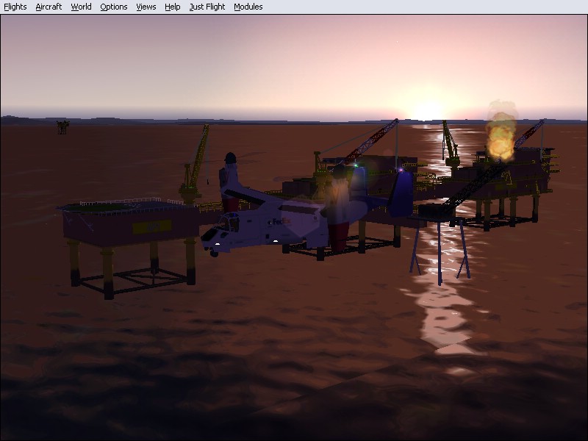
Task: Open the Just Flight menu
Action: click(x=207, y=7)
